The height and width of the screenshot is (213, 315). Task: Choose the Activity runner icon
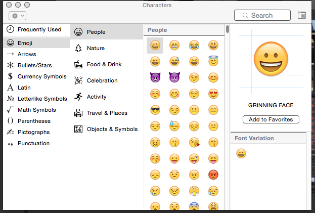pos(79,97)
